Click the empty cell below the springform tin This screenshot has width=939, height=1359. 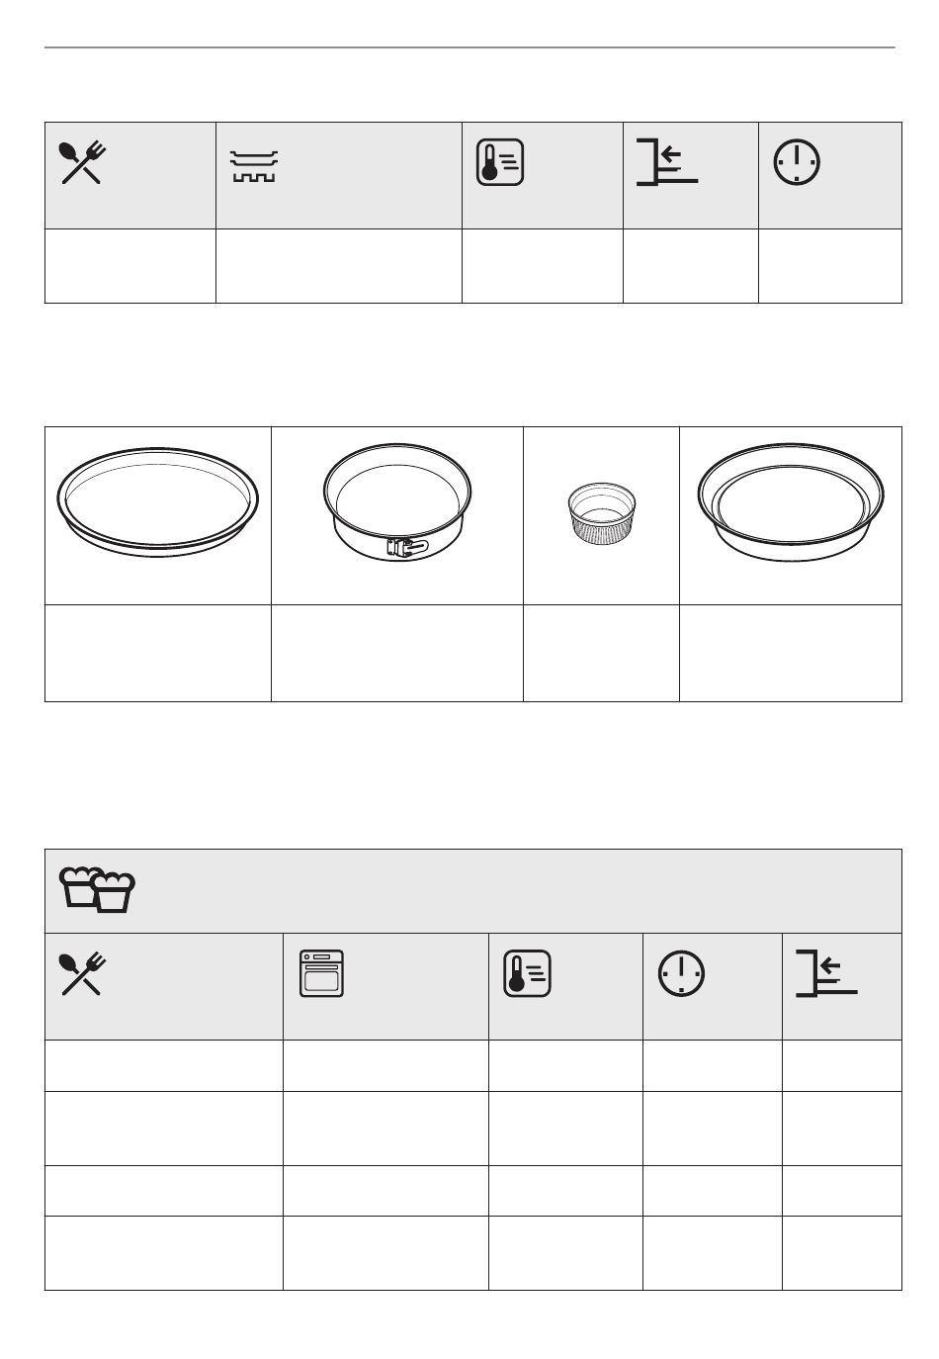tap(397, 653)
